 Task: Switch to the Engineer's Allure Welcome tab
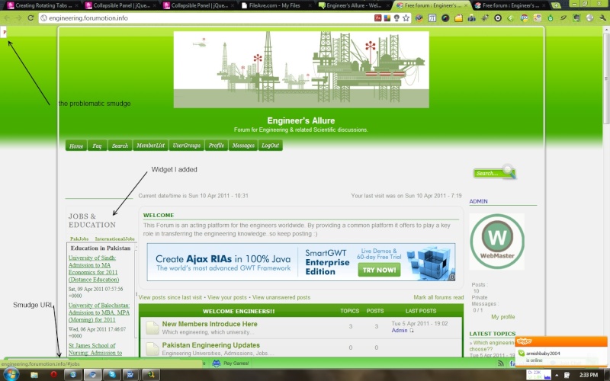click(x=353, y=5)
